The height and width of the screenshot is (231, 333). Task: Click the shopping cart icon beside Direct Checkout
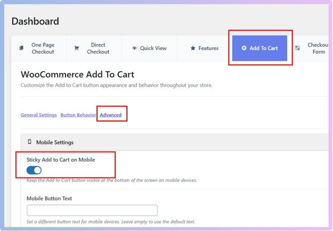[76, 48]
